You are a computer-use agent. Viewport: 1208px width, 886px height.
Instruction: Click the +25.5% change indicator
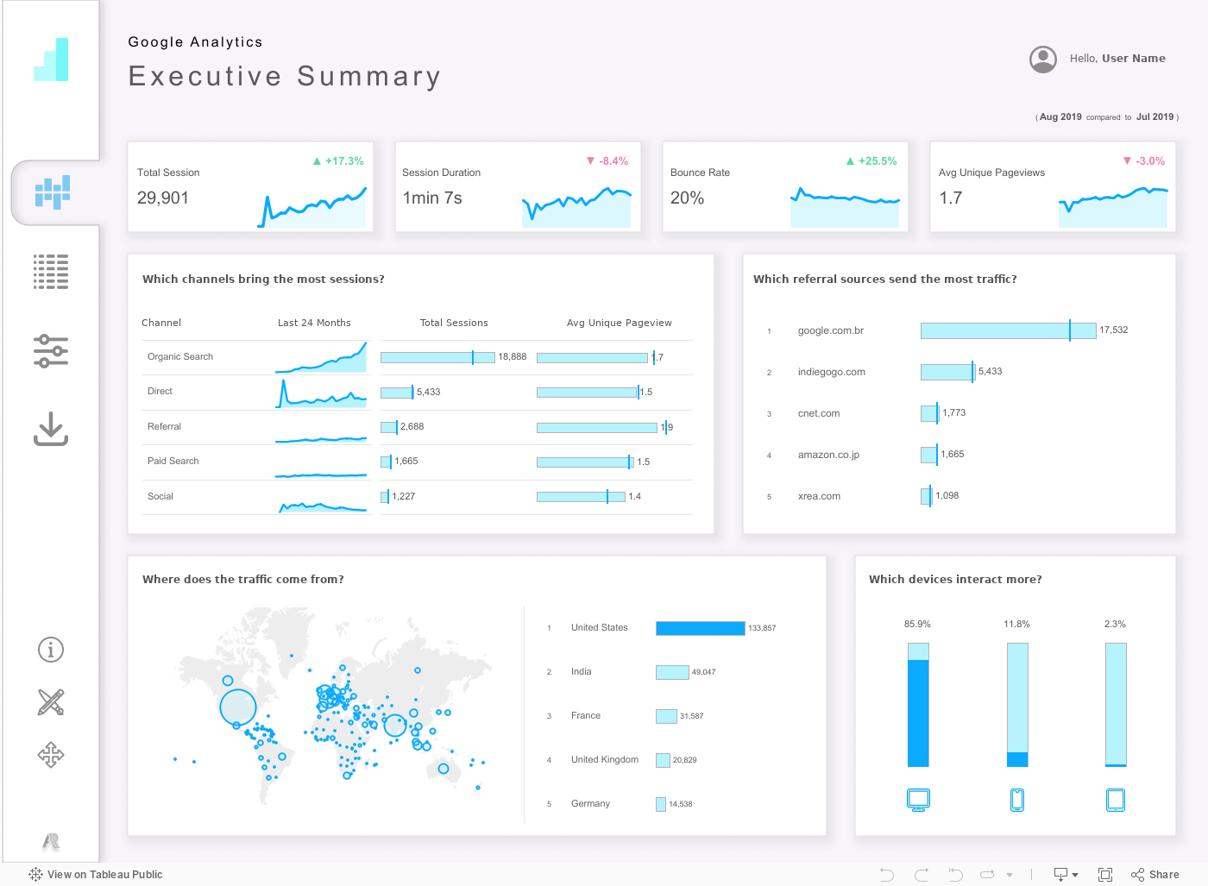(x=871, y=161)
